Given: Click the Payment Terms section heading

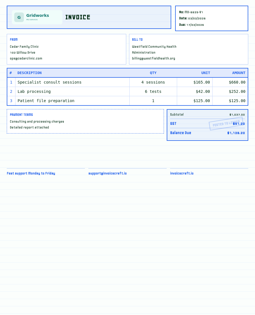Looking at the screenshot, I should click(x=21, y=115).
